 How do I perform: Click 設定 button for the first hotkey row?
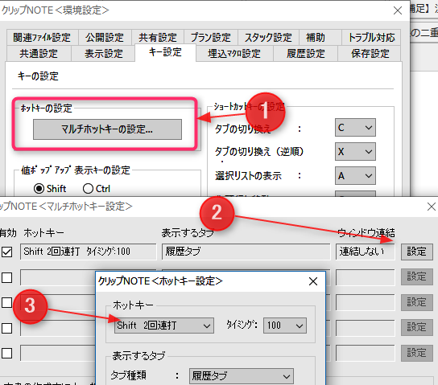(417, 252)
